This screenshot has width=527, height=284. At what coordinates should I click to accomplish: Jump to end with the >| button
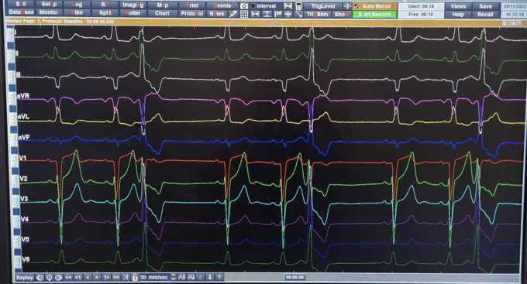point(126,278)
